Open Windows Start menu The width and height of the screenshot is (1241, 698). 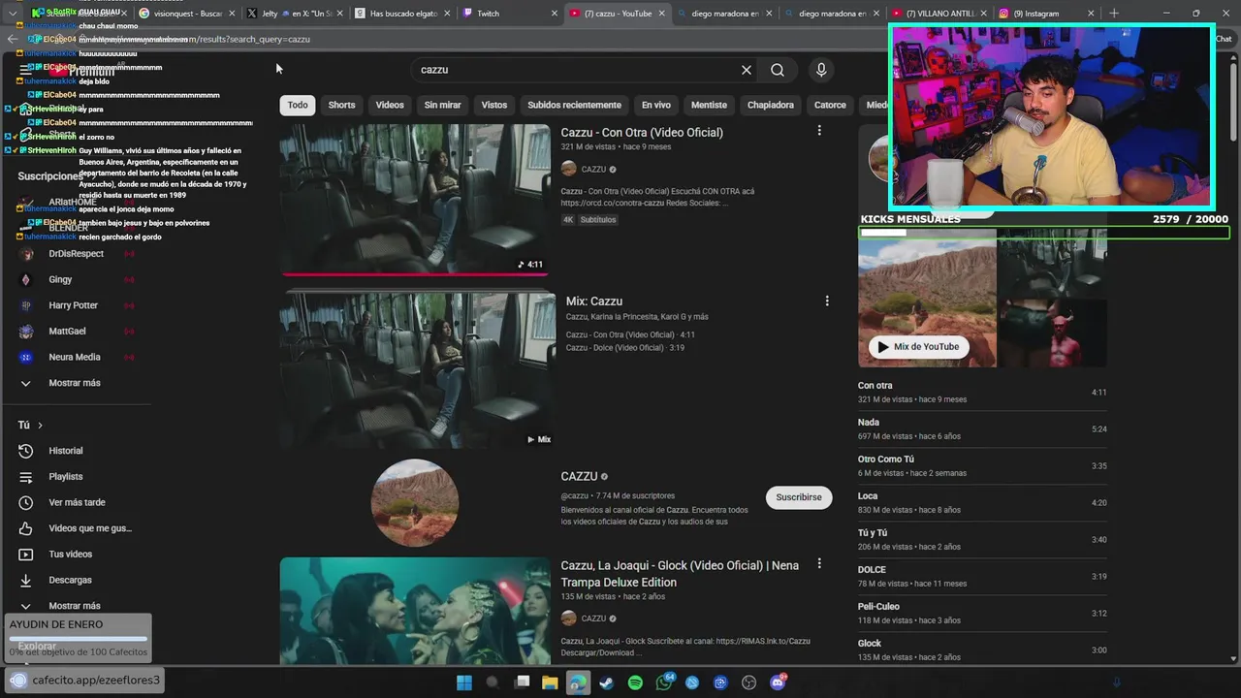tap(463, 682)
